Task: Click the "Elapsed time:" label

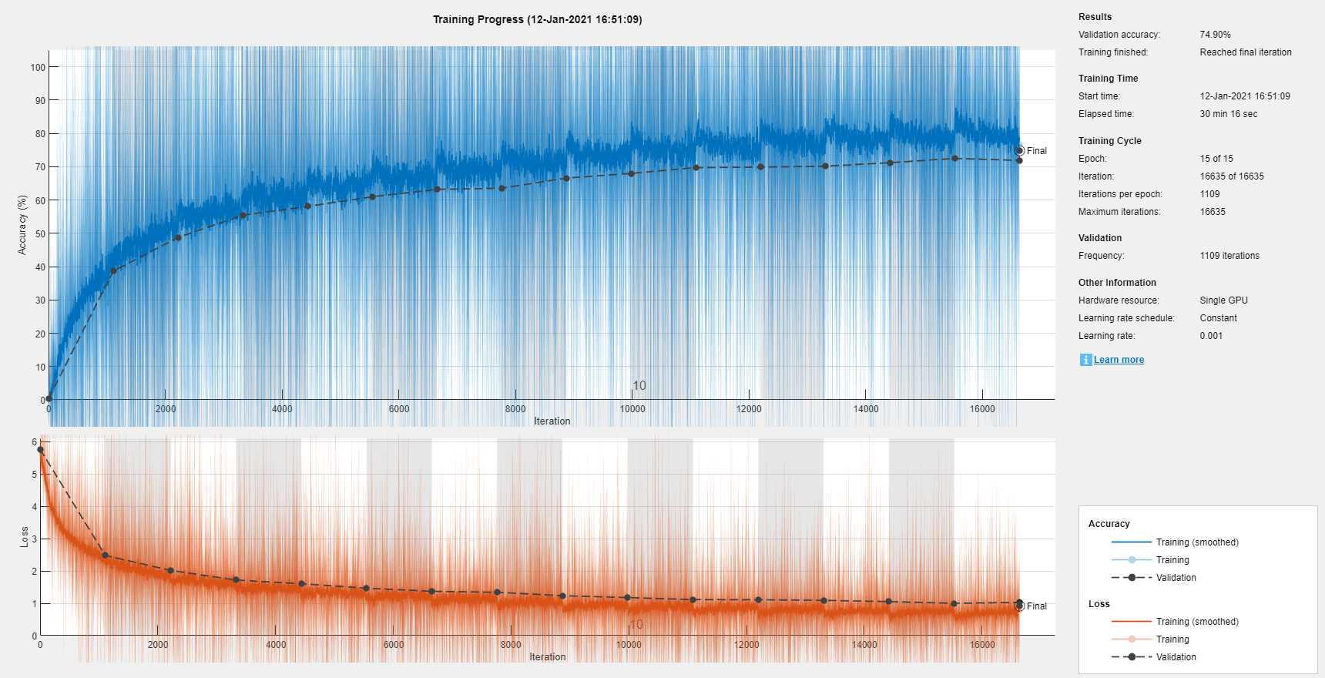Action: 1106,114
